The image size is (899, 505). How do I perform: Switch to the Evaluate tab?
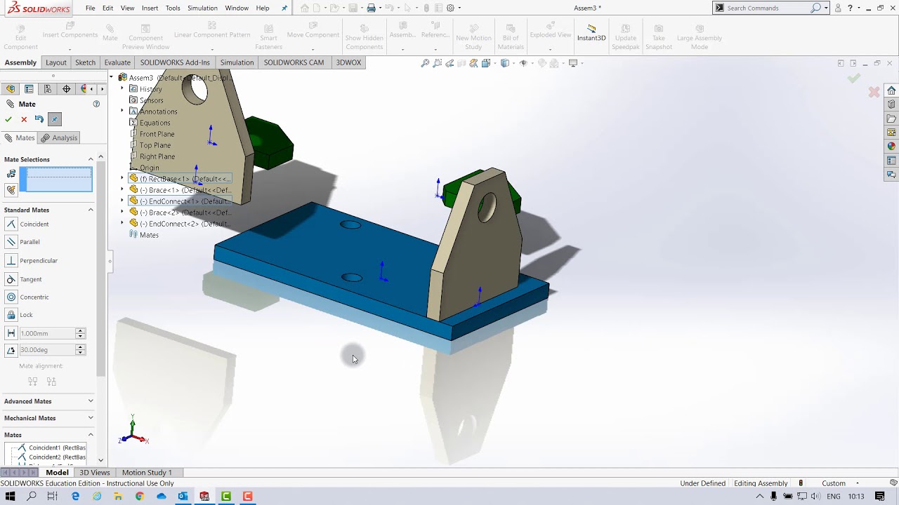117,62
